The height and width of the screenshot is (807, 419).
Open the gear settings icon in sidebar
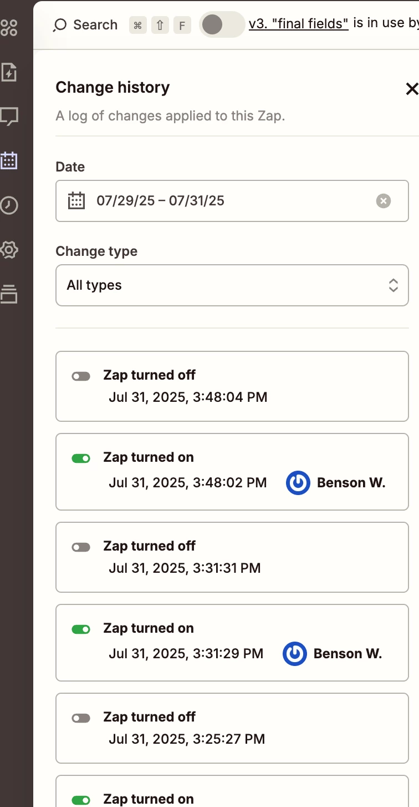click(9, 250)
